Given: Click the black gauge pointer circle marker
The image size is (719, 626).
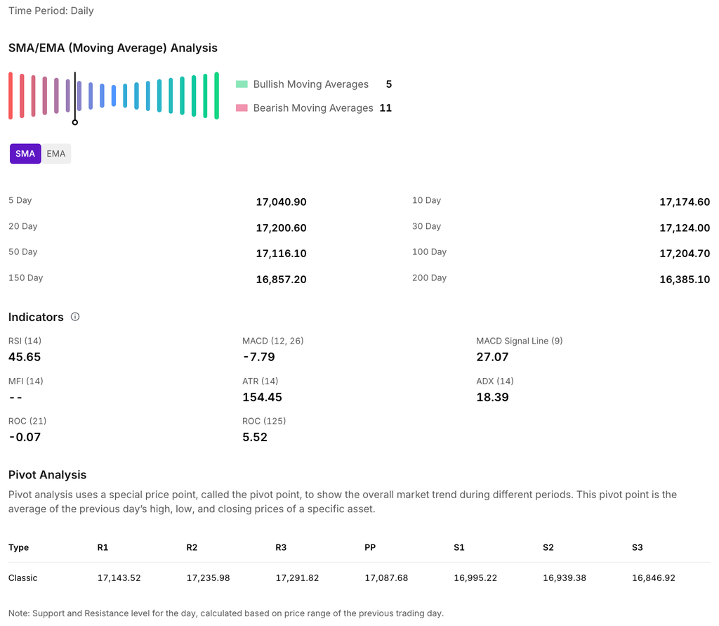Looking at the screenshot, I should [x=75, y=122].
